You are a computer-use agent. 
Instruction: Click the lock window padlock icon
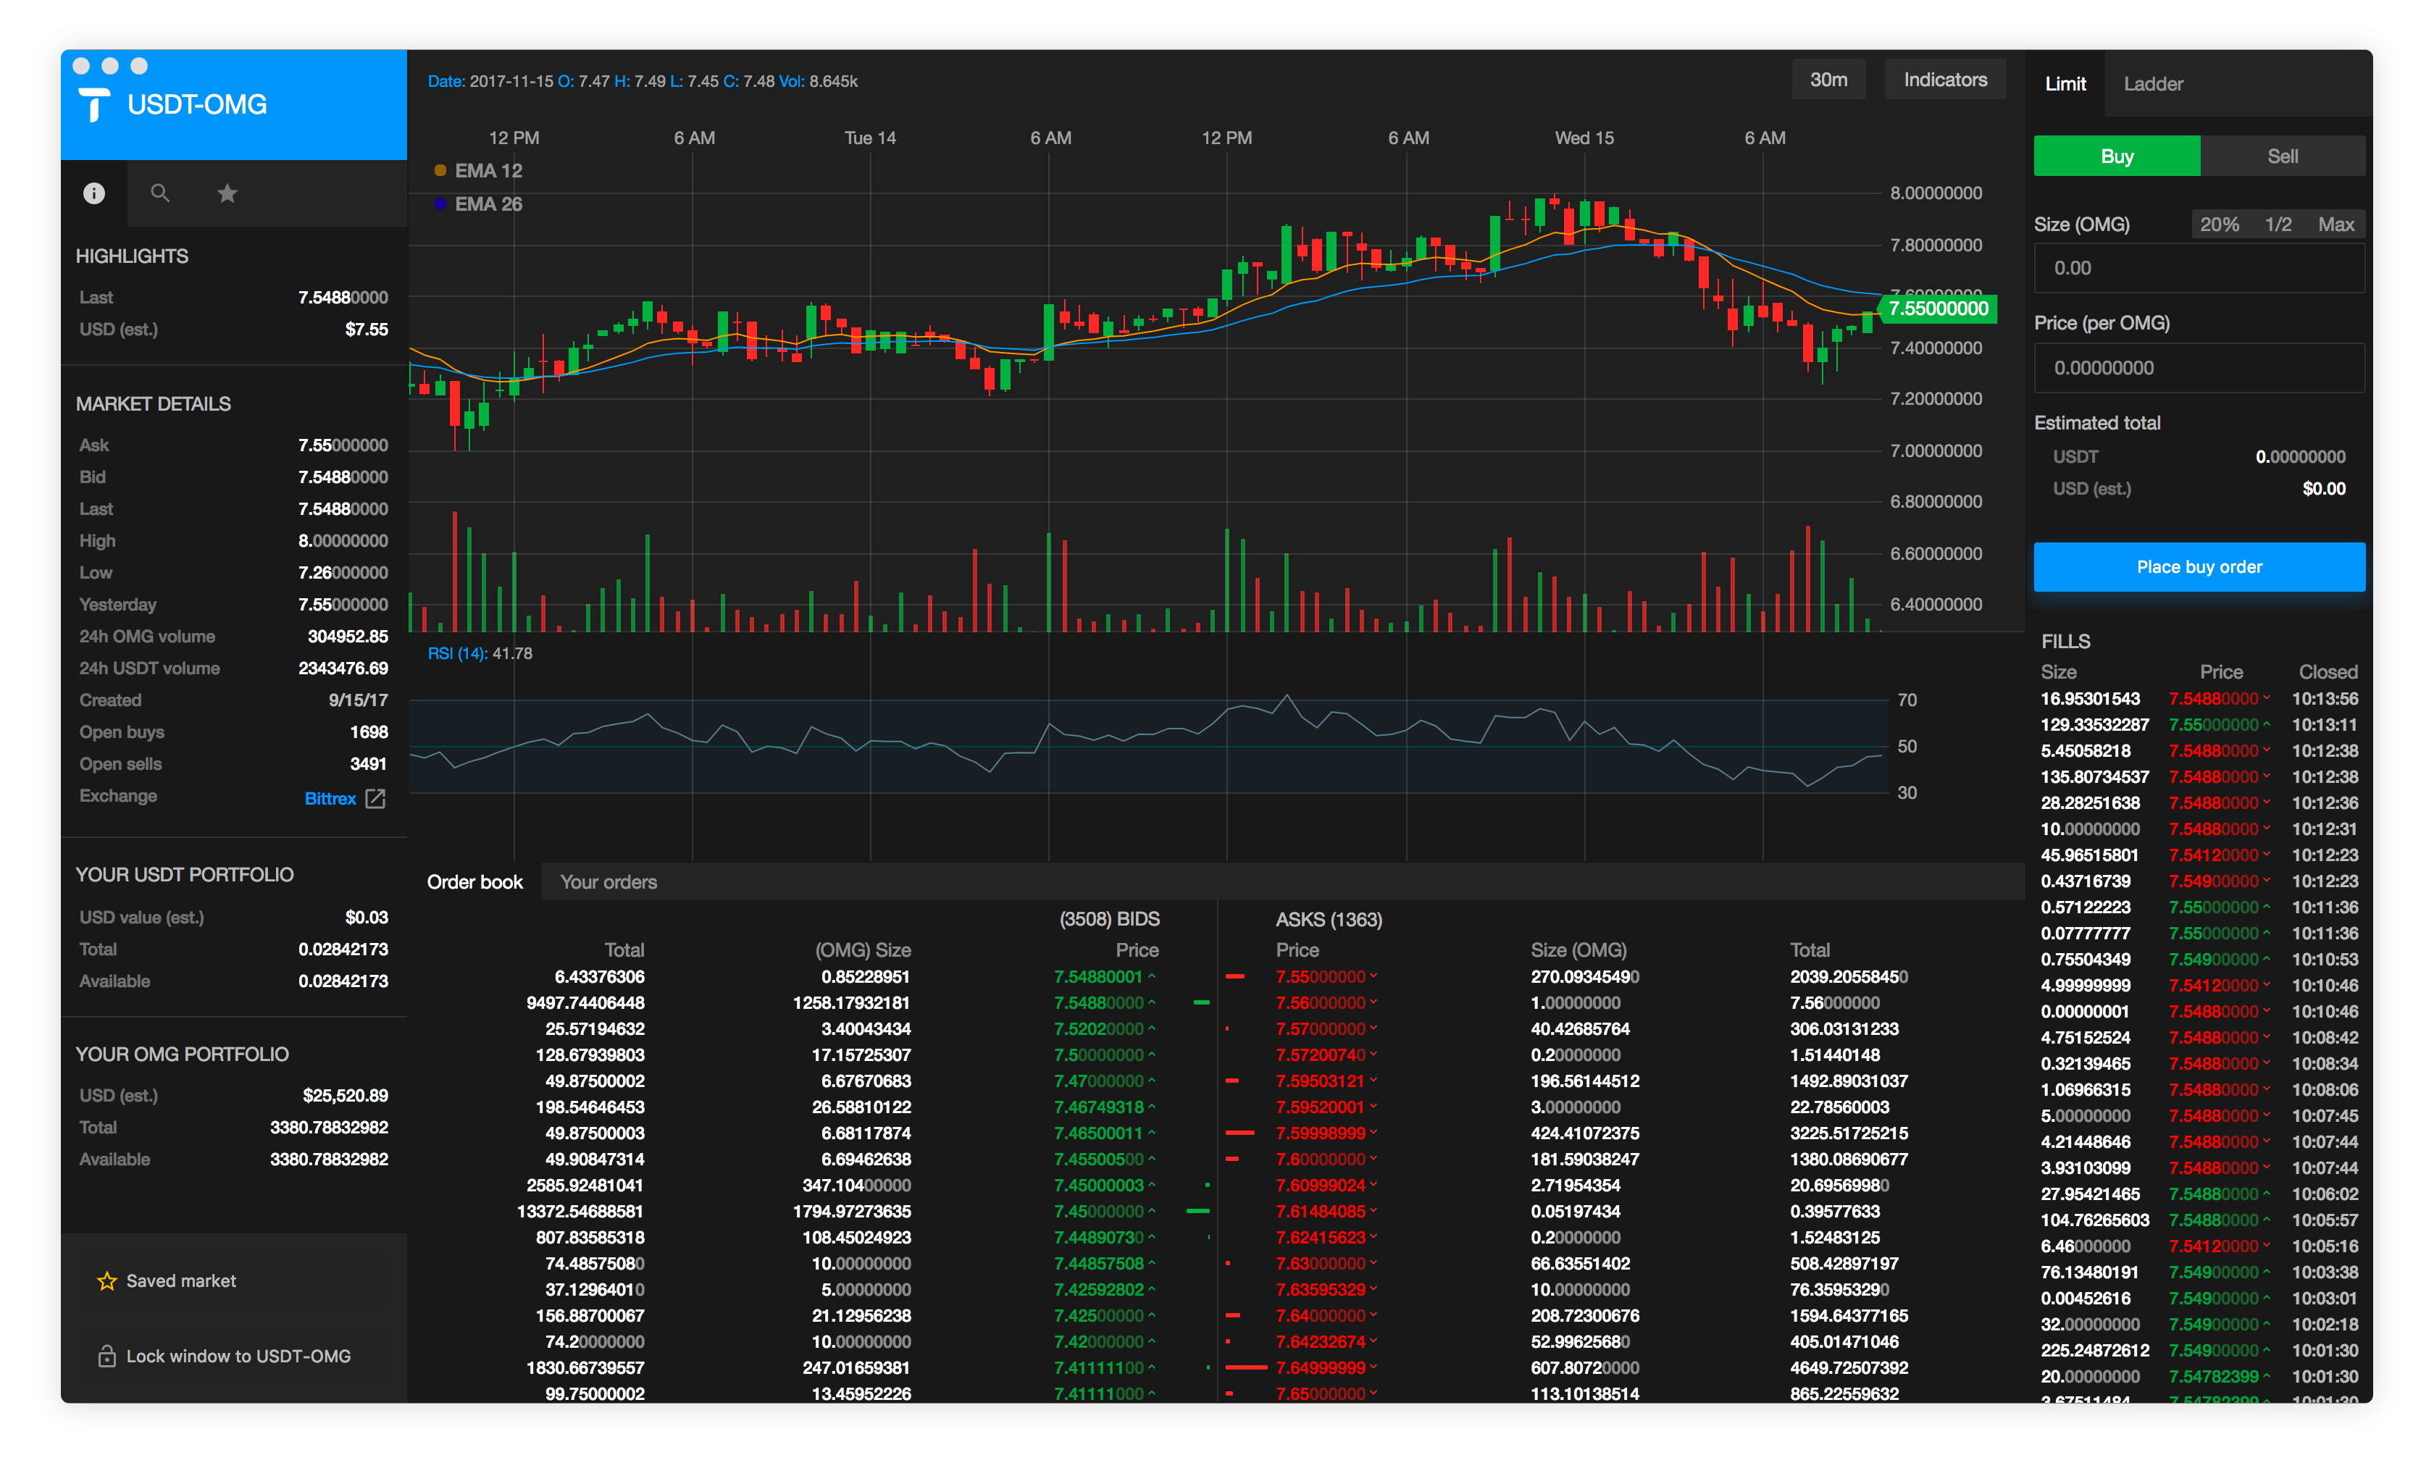106,1357
